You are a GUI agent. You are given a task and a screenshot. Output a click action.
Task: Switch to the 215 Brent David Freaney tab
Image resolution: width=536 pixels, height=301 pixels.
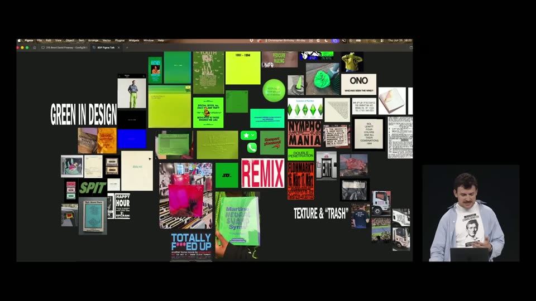tap(64, 47)
